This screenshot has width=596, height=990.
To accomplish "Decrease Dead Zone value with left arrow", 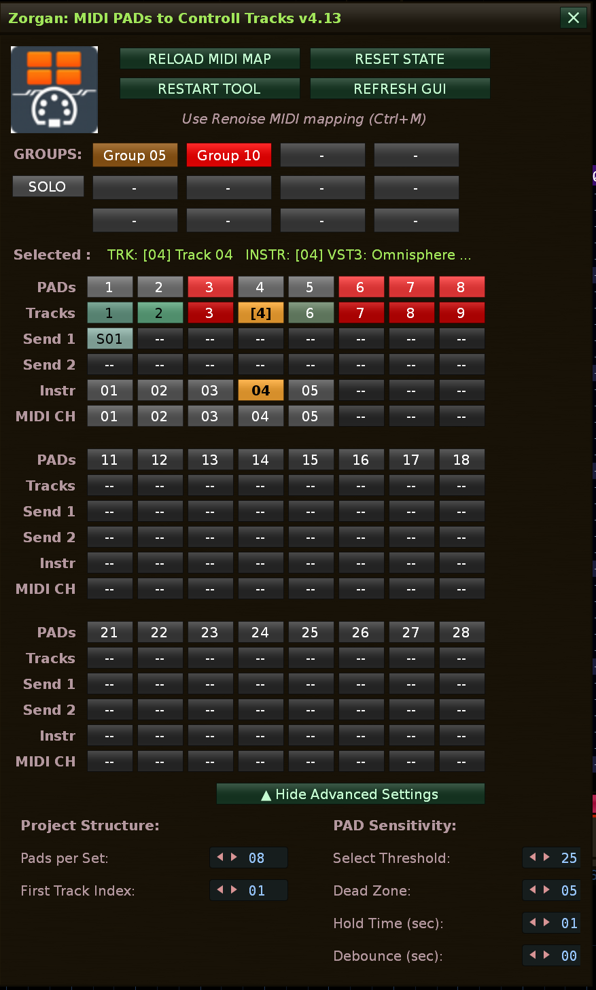I will tap(533, 890).
